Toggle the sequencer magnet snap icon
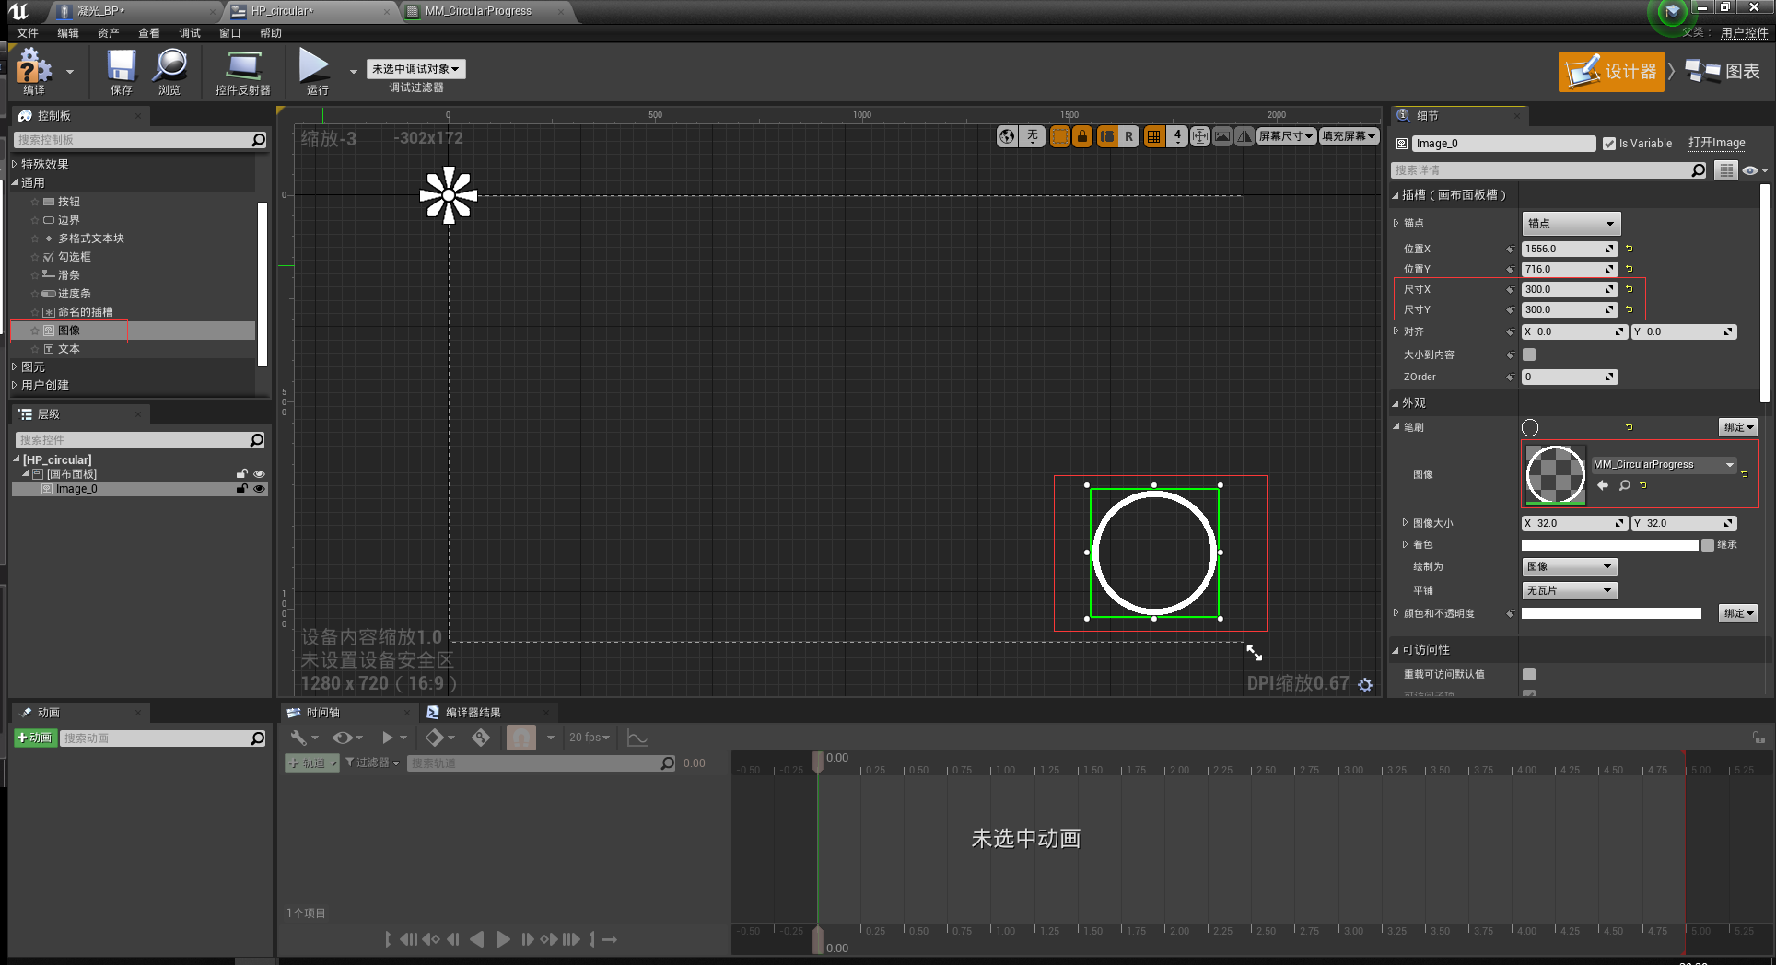 point(521,738)
